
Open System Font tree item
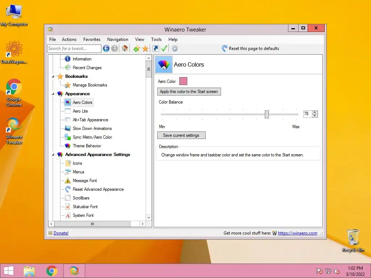[x=83, y=215]
